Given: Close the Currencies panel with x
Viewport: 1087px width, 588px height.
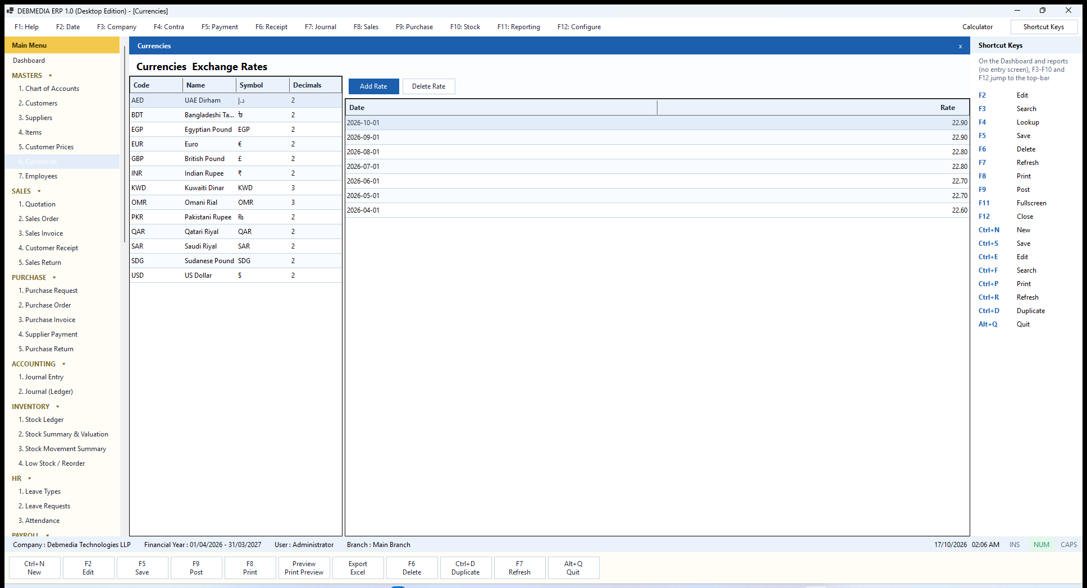Looking at the screenshot, I should (960, 46).
